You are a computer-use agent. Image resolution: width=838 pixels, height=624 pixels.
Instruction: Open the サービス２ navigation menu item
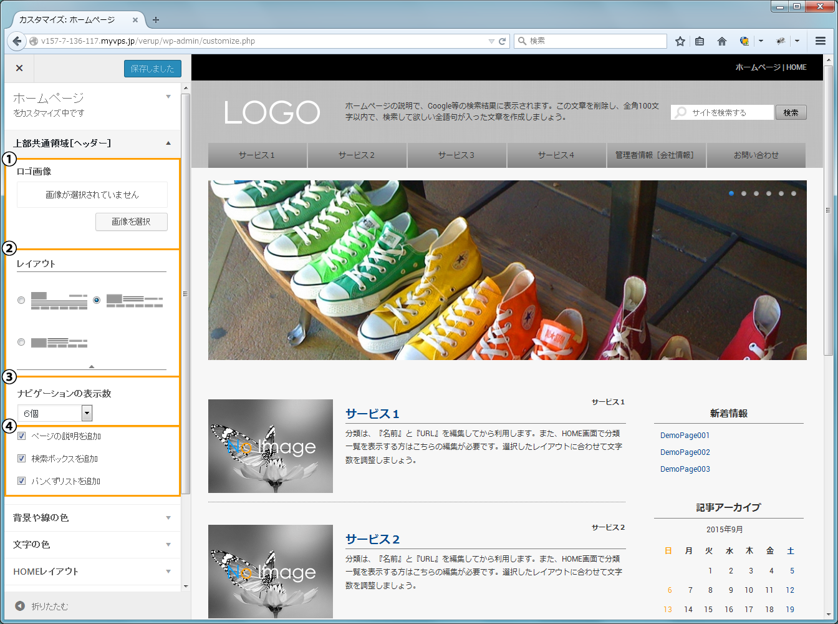357,155
